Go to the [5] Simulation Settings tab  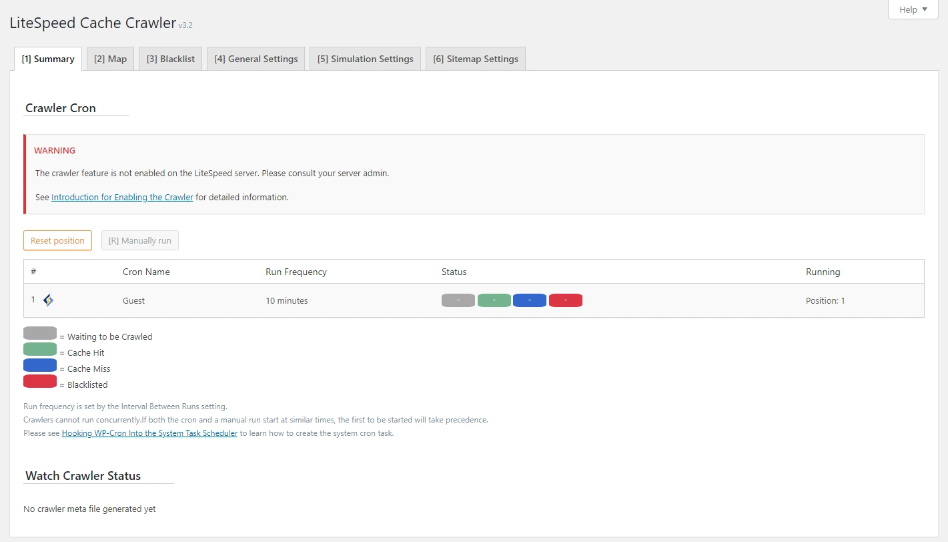pos(366,59)
